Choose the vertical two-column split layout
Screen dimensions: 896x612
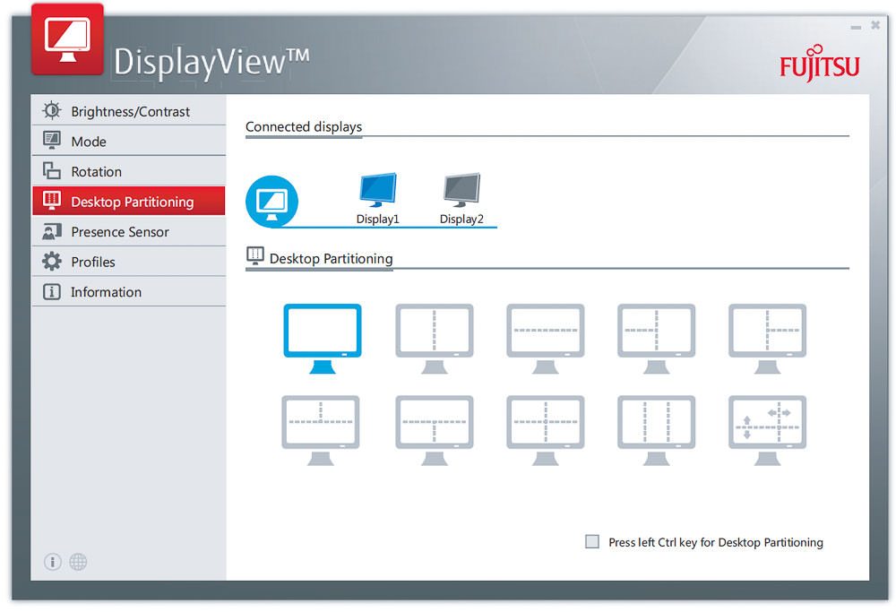pyautogui.click(x=435, y=339)
